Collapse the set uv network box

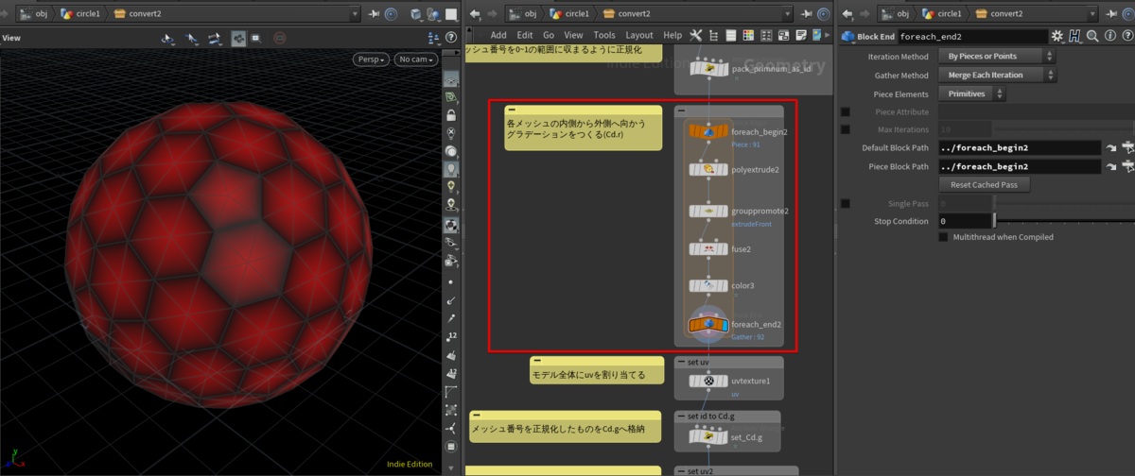coord(681,362)
